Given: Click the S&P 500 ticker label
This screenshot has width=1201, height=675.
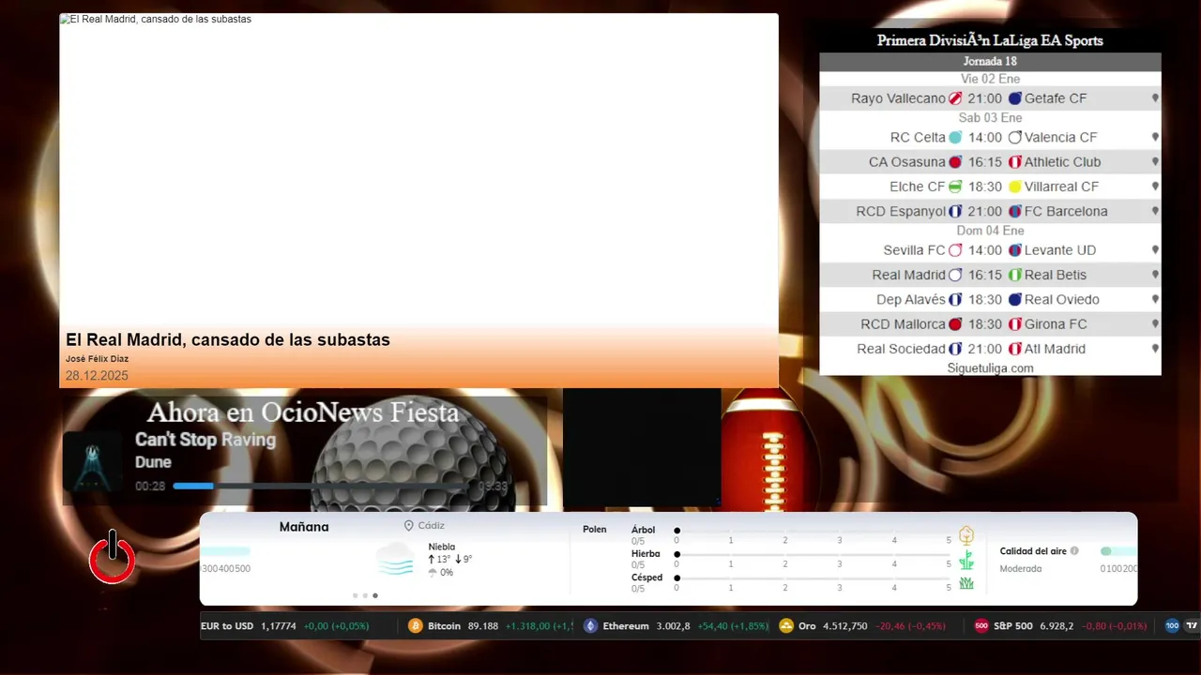Looking at the screenshot, I should tap(1013, 625).
